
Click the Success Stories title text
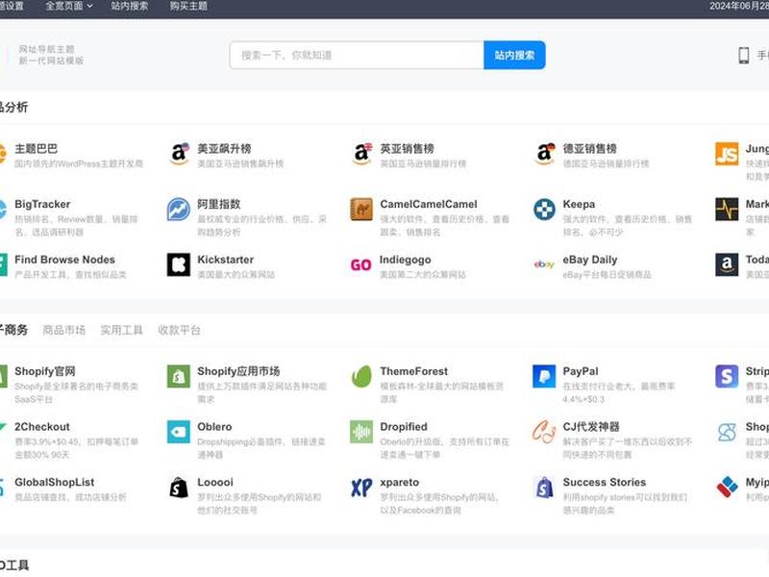coord(605,483)
